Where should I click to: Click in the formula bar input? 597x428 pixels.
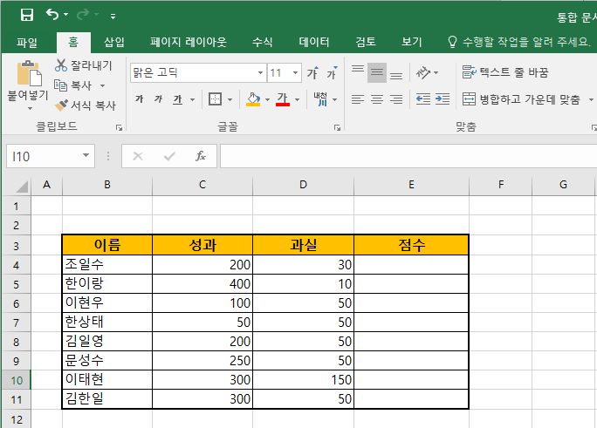[x=408, y=156]
